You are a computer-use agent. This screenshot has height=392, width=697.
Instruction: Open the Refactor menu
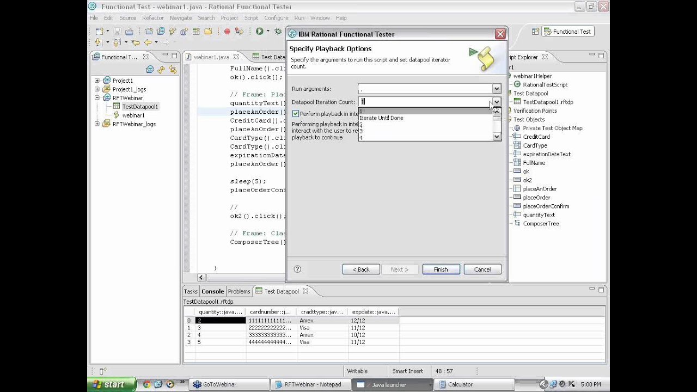click(153, 18)
